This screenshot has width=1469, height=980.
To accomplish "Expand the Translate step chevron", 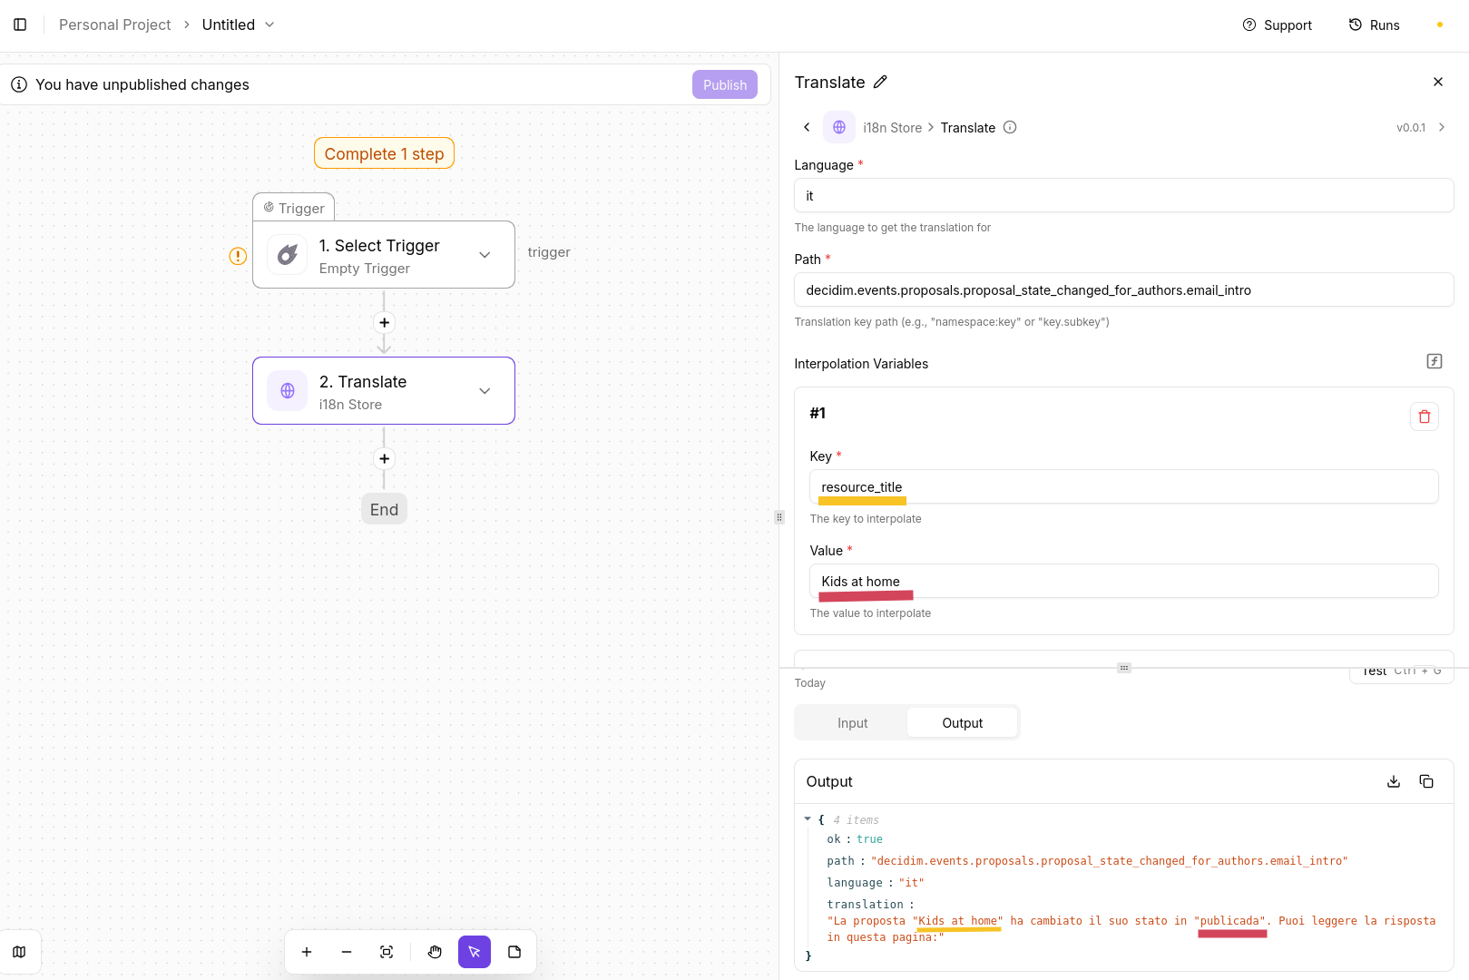I will click(x=485, y=391).
